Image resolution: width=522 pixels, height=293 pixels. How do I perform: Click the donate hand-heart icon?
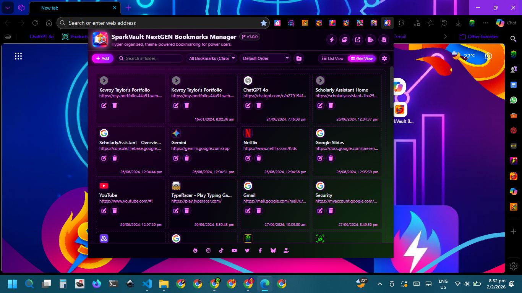[286, 251]
